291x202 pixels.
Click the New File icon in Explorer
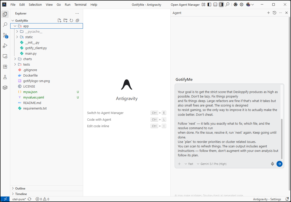[59, 20]
